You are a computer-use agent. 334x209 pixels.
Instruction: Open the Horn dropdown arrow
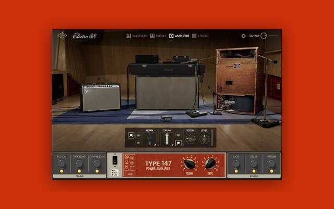tap(155, 130)
